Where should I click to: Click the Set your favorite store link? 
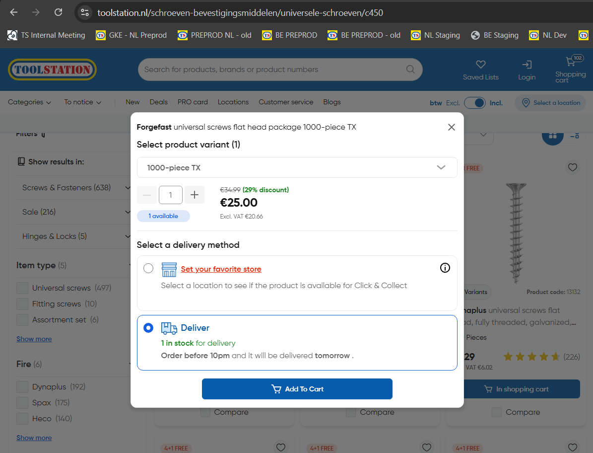pyautogui.click(x=221, y=269)
